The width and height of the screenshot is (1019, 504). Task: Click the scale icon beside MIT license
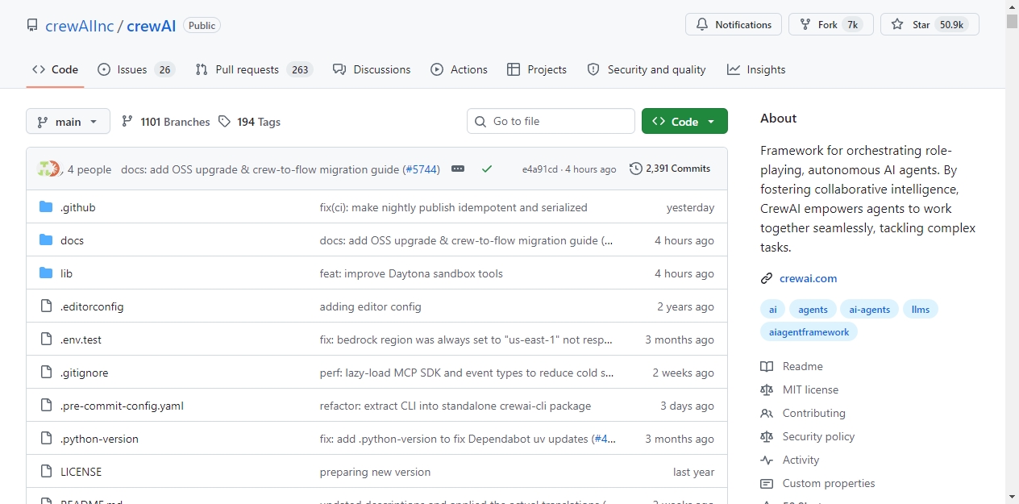(x=767, y=390)
